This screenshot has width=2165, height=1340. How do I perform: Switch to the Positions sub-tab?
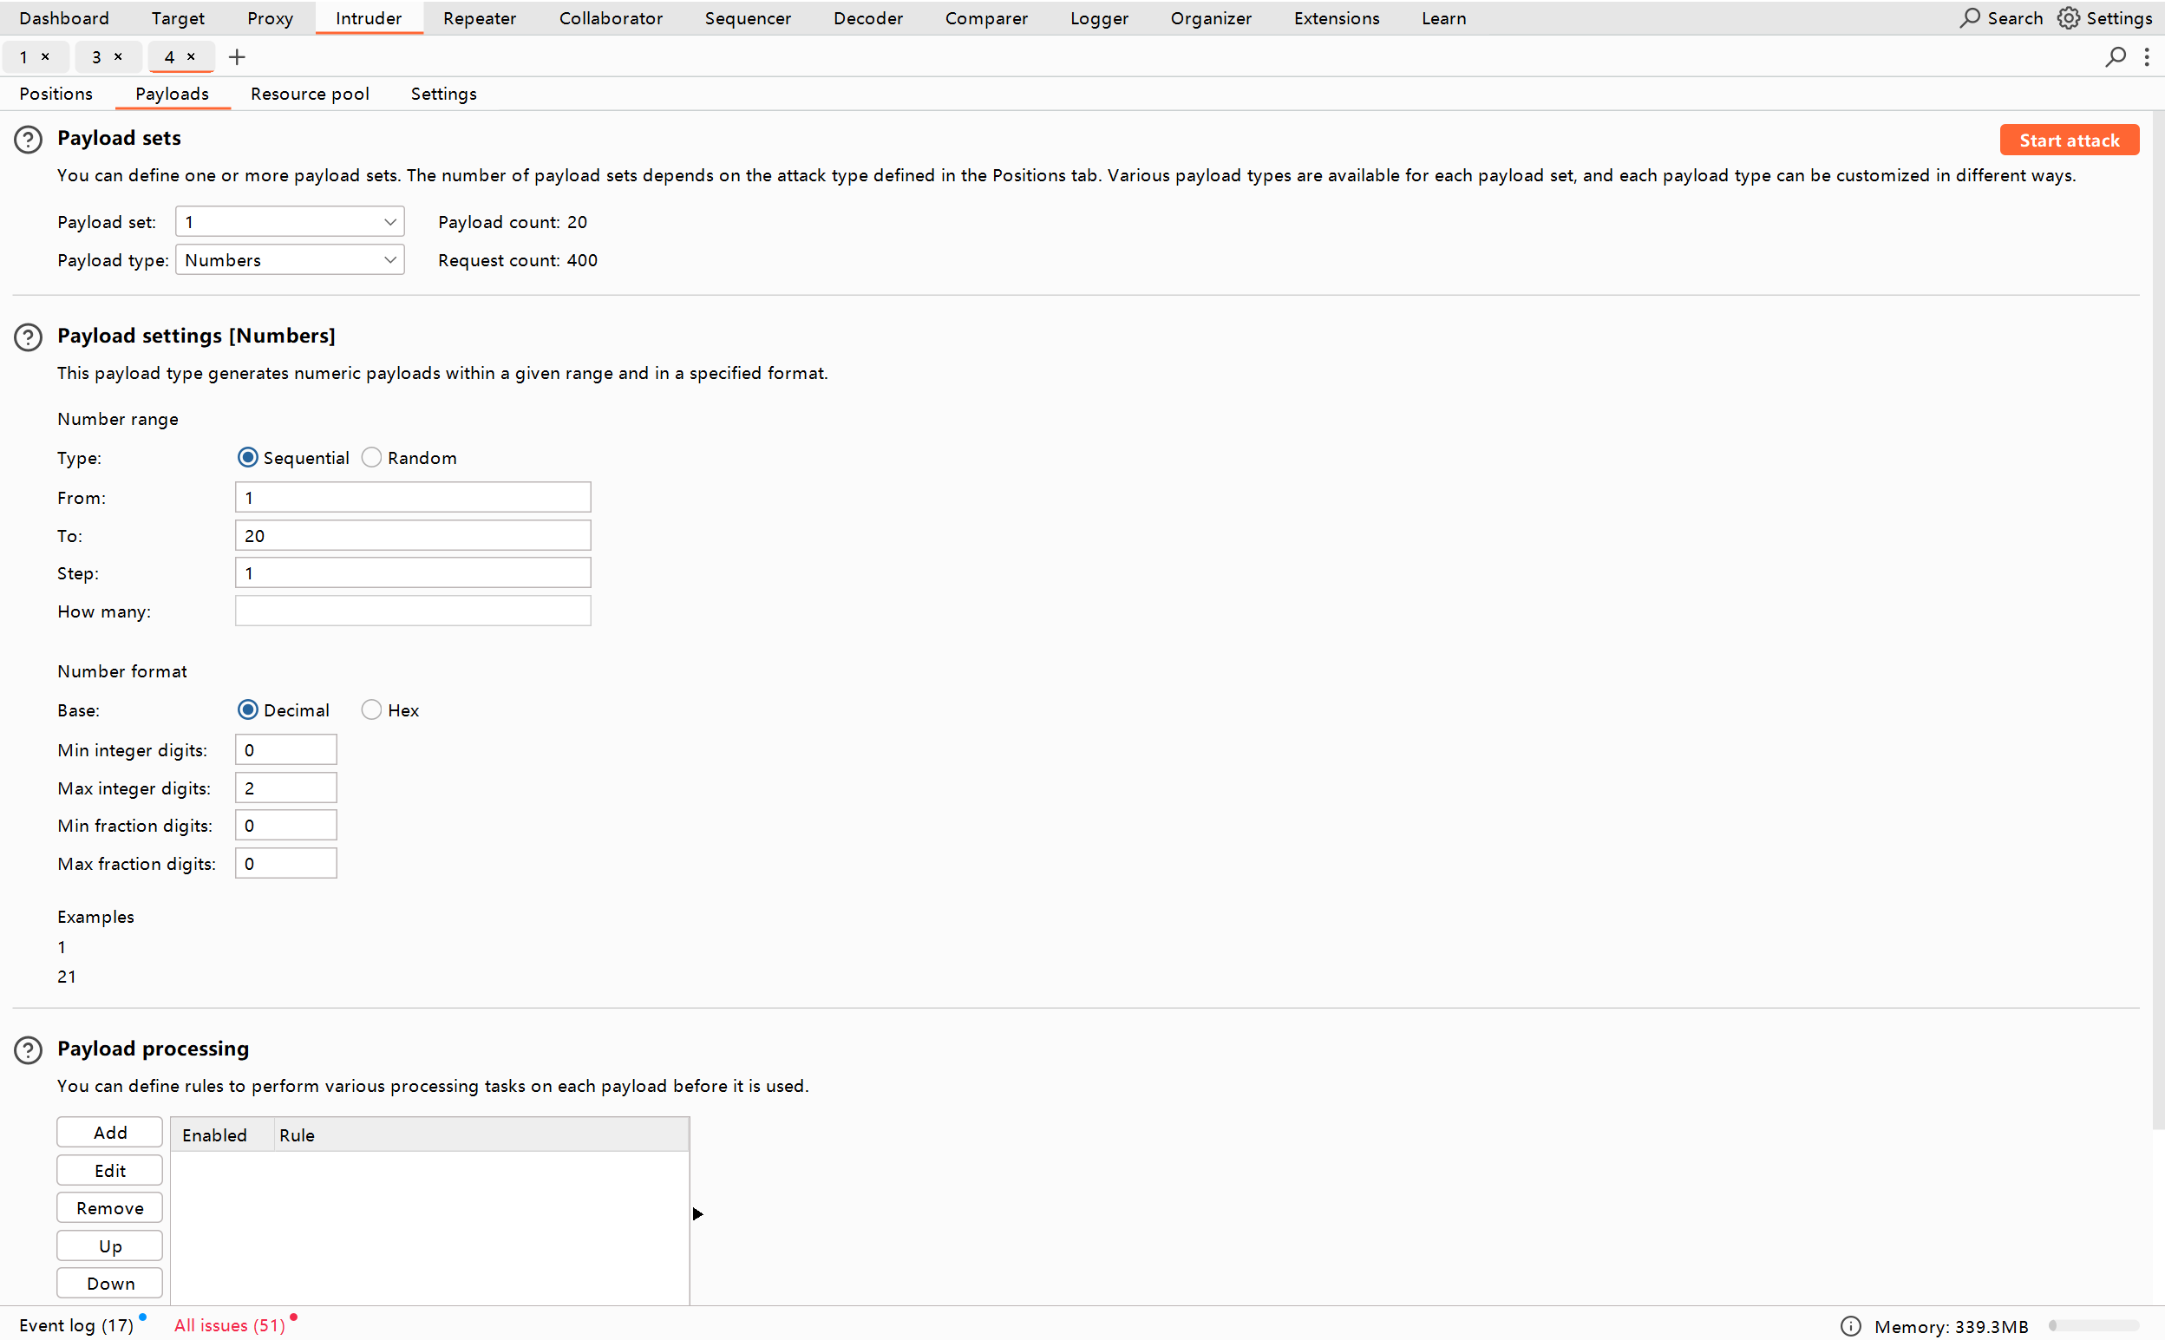pos(56,94)
